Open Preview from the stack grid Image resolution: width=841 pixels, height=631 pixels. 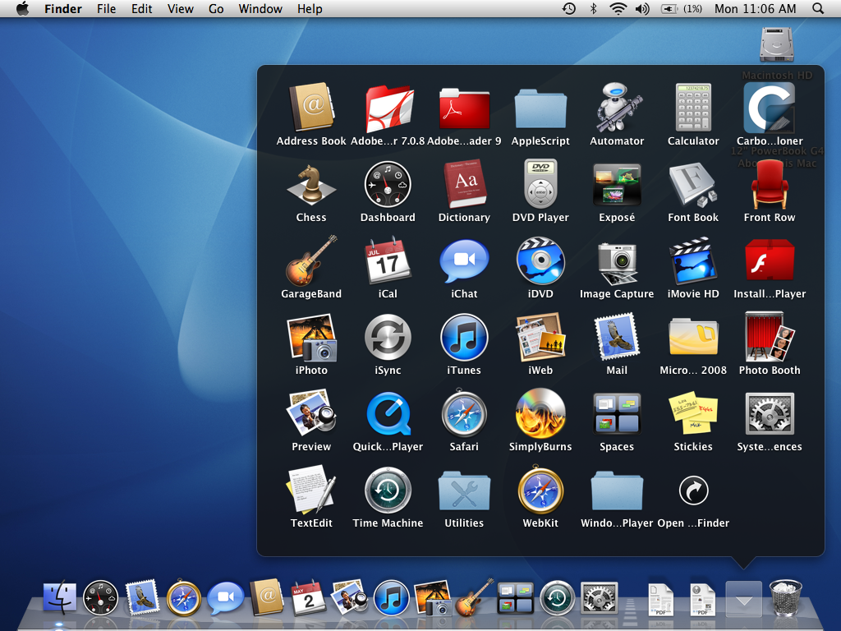311,413
